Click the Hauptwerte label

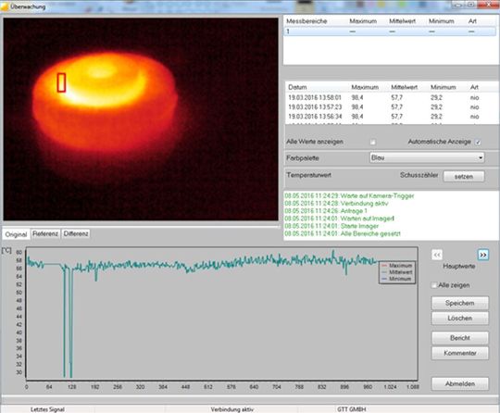tap(459, 267)
